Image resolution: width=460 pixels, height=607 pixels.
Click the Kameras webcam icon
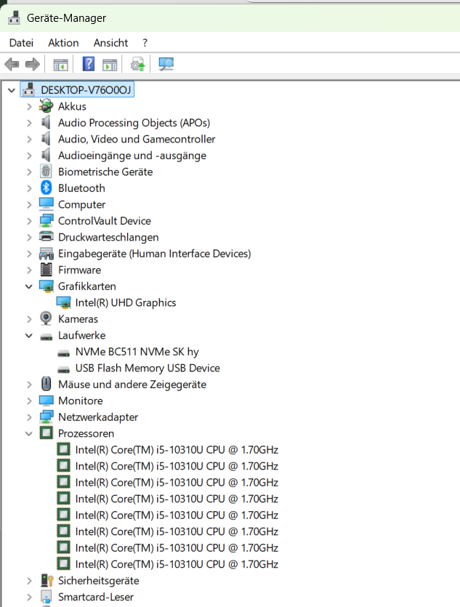(x=46, y=318)
